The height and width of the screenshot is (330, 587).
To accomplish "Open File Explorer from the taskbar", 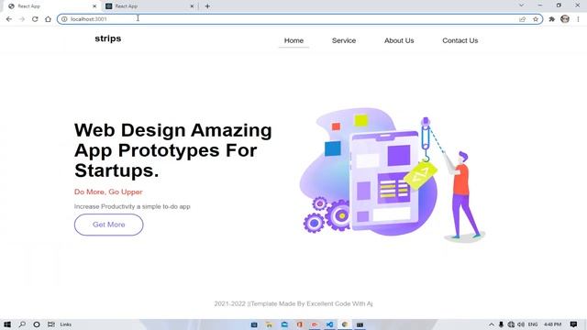I will pyautogui.click(x=269, y=324).
